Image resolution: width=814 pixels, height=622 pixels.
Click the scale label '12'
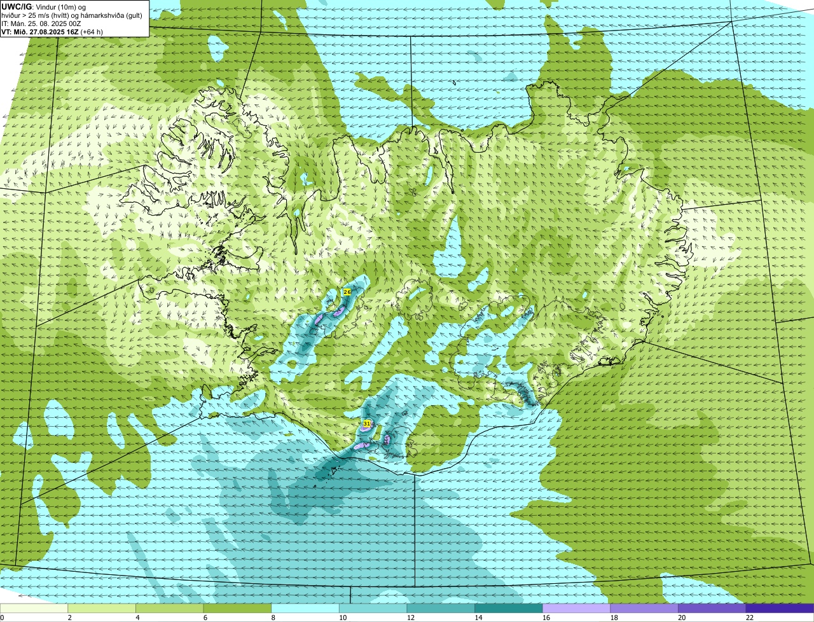pos(411,617)
